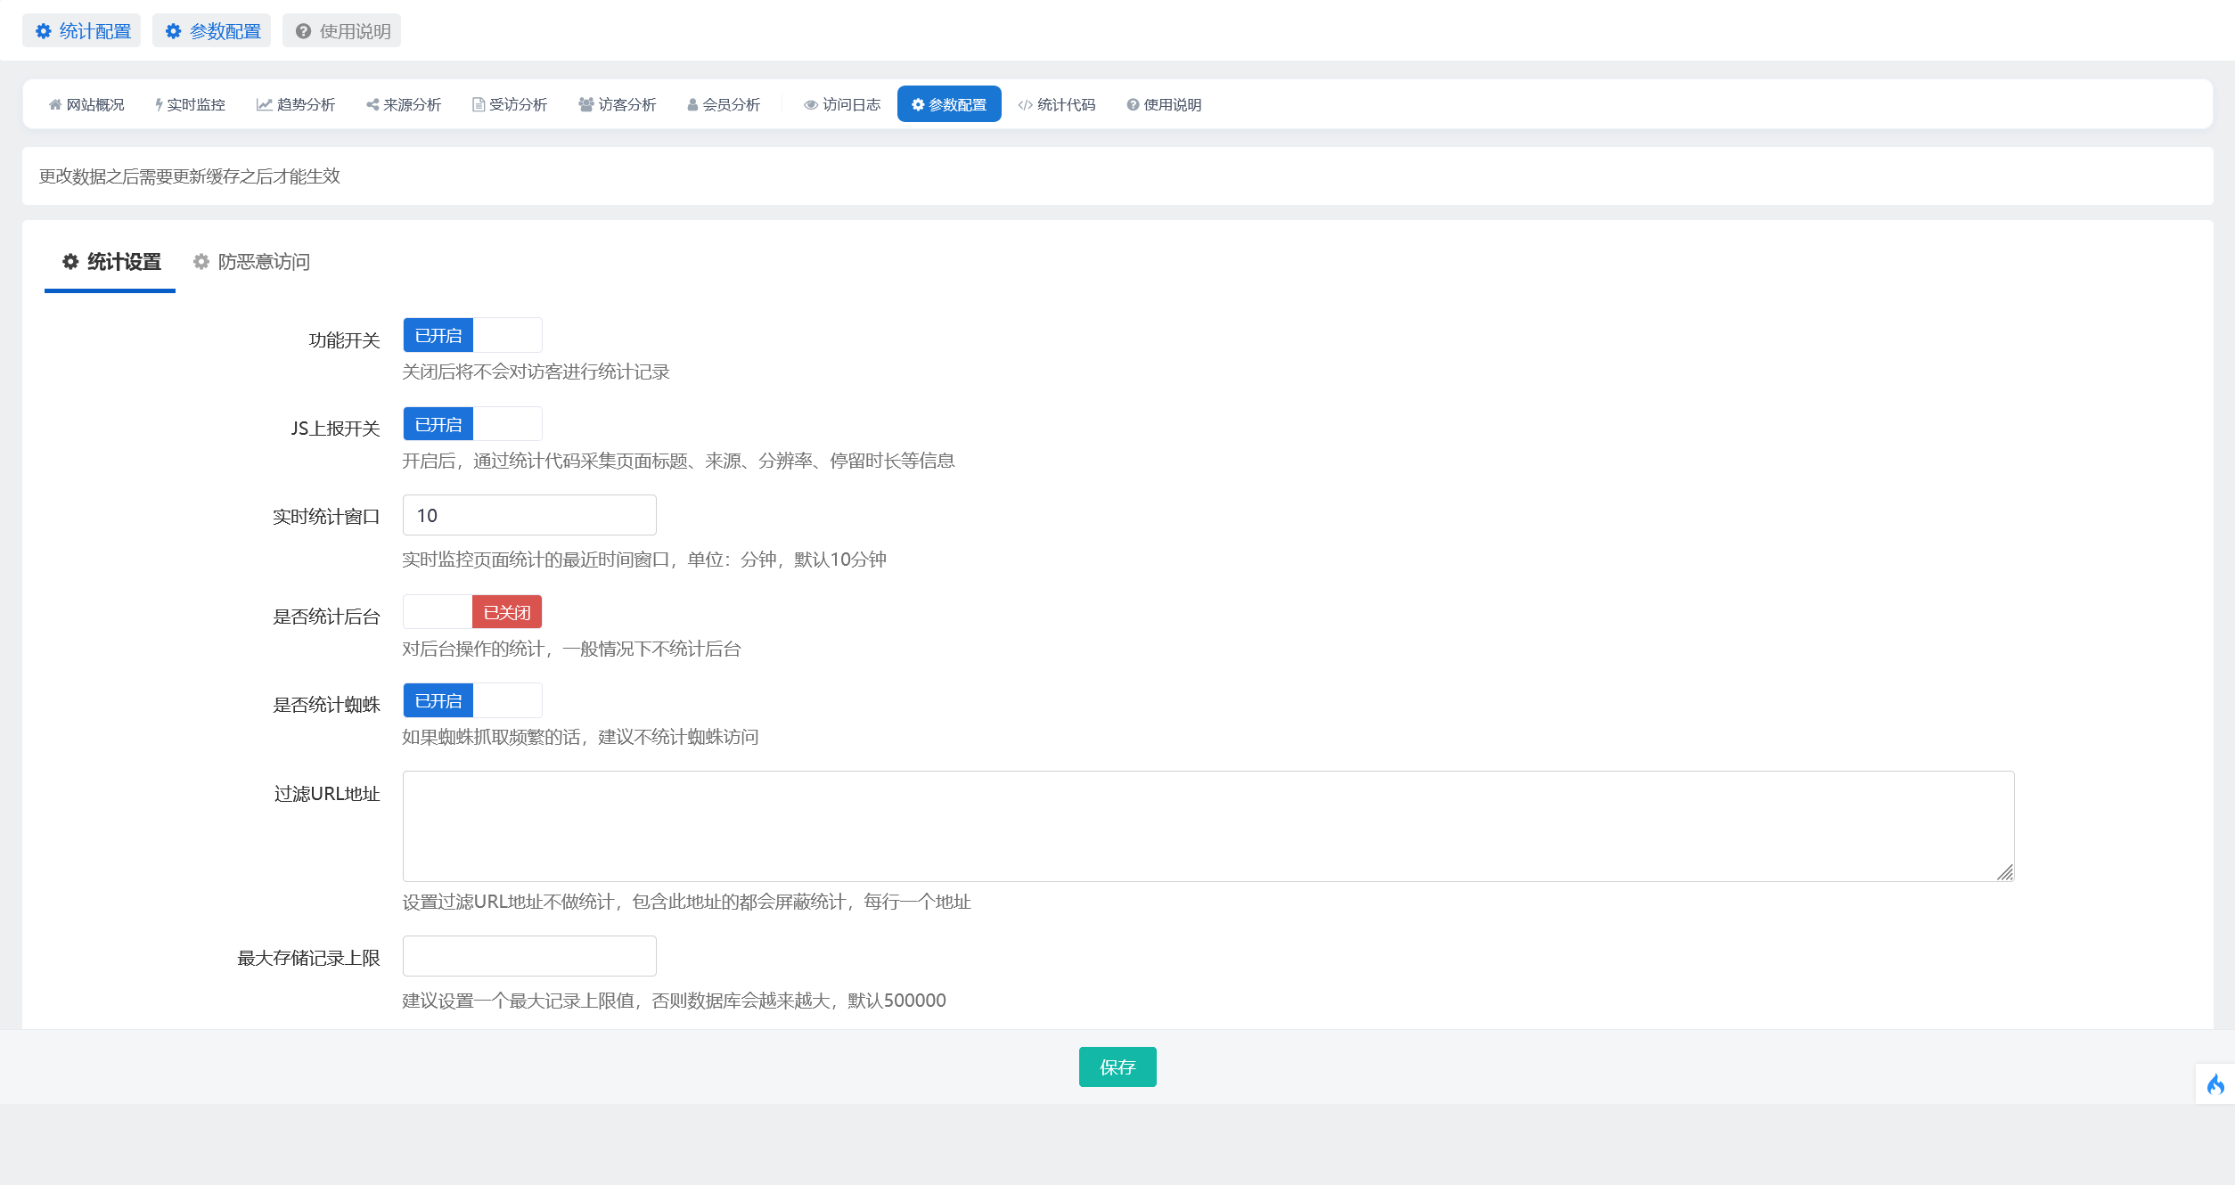Open 访问日志 access log
This screenshot has height=1185, width=2235.
click(842, 104)
